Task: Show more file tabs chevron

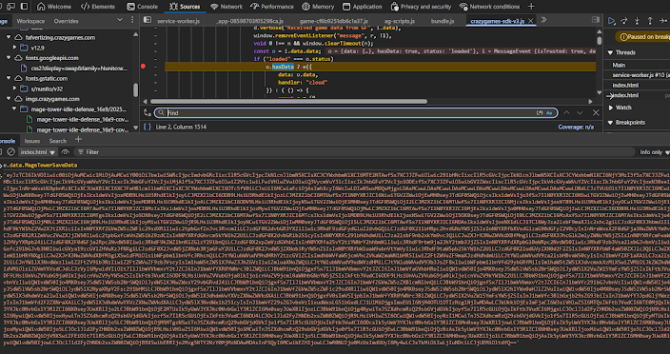Action: click(x=543, y=20)
